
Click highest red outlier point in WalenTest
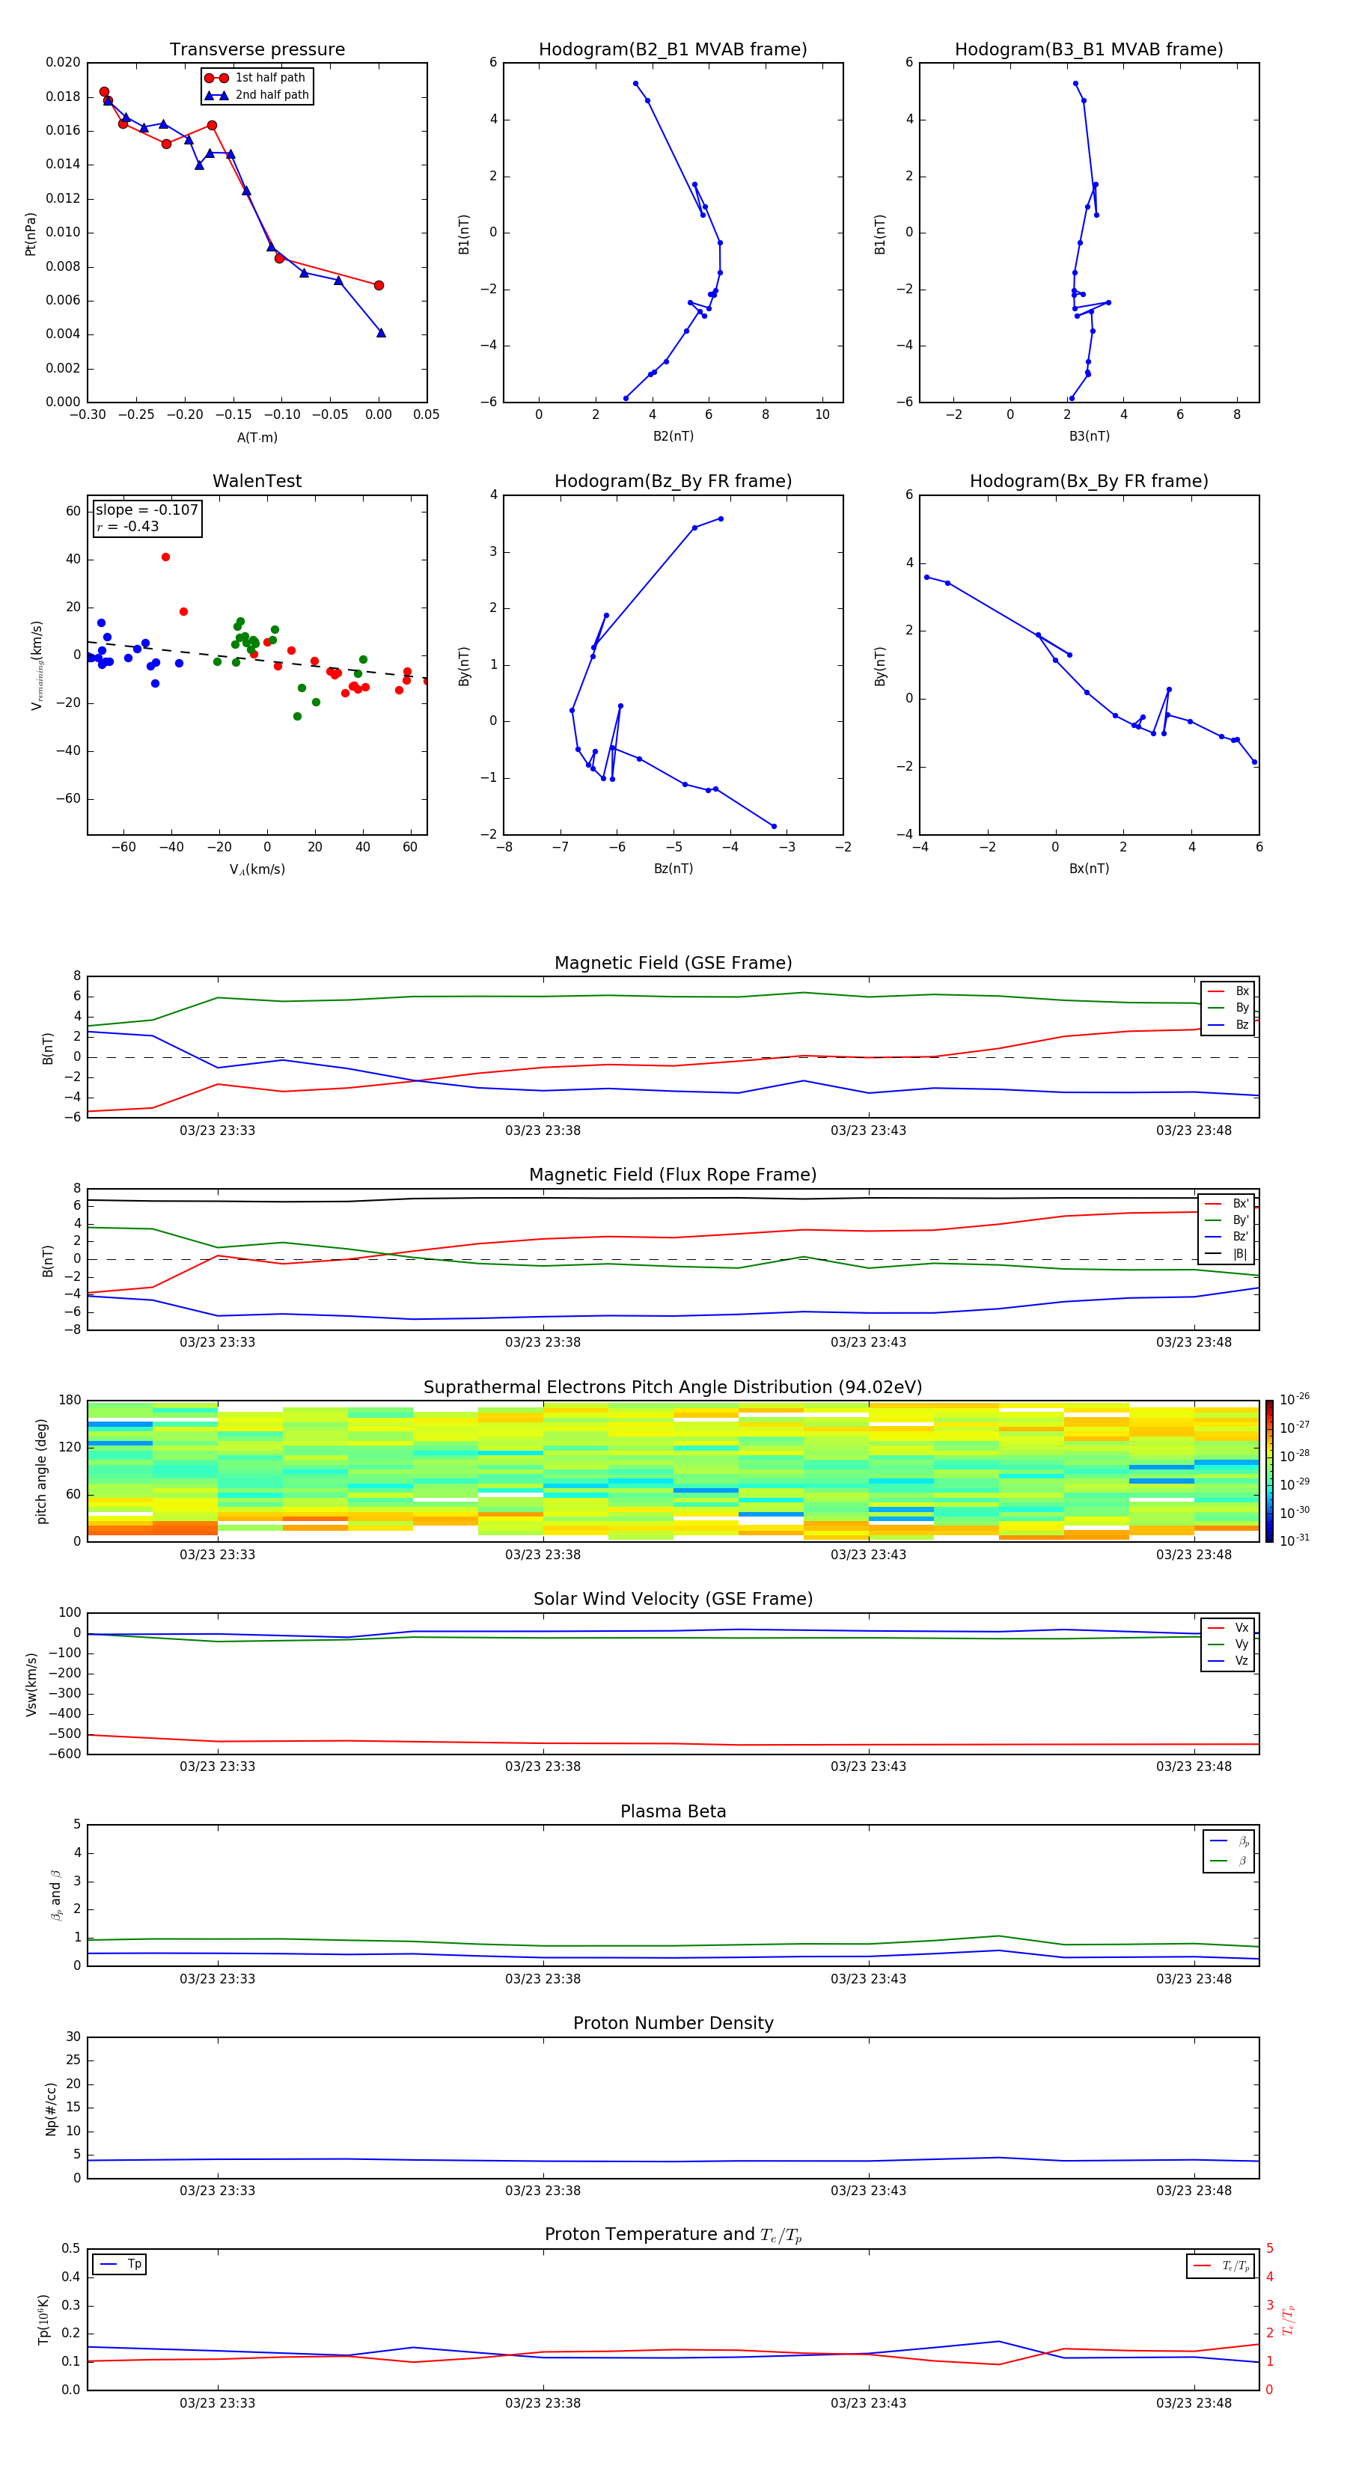point(166,557)
